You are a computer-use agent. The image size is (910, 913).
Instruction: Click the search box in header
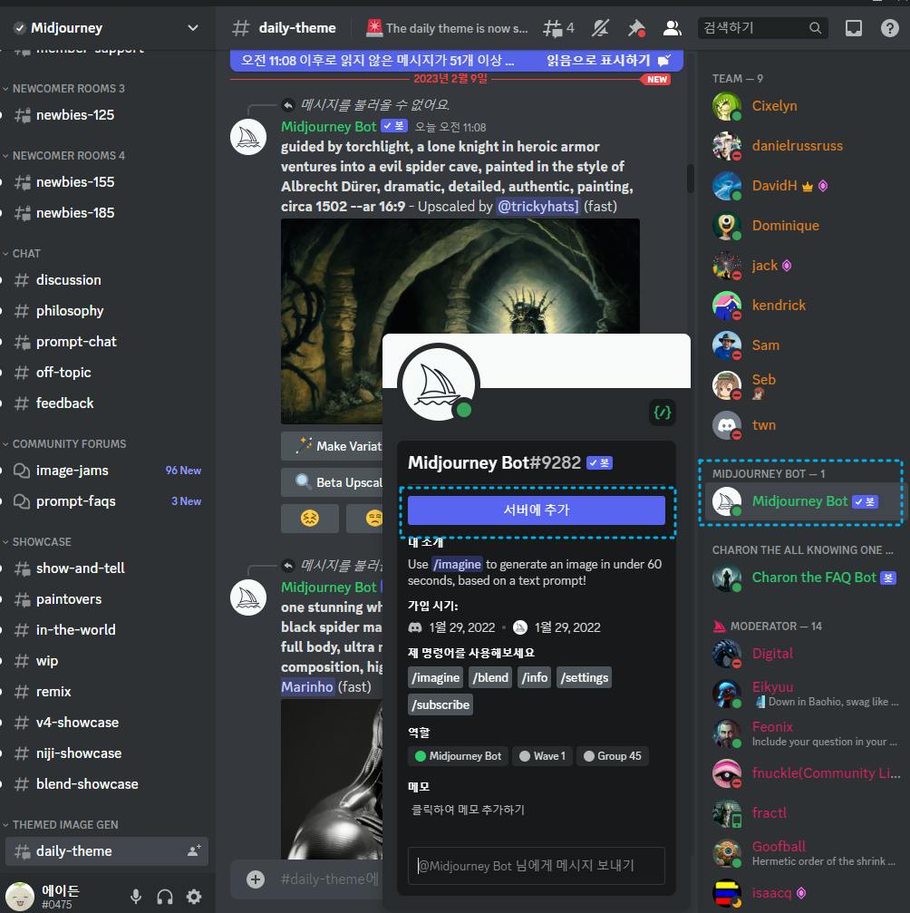(762, 27)
